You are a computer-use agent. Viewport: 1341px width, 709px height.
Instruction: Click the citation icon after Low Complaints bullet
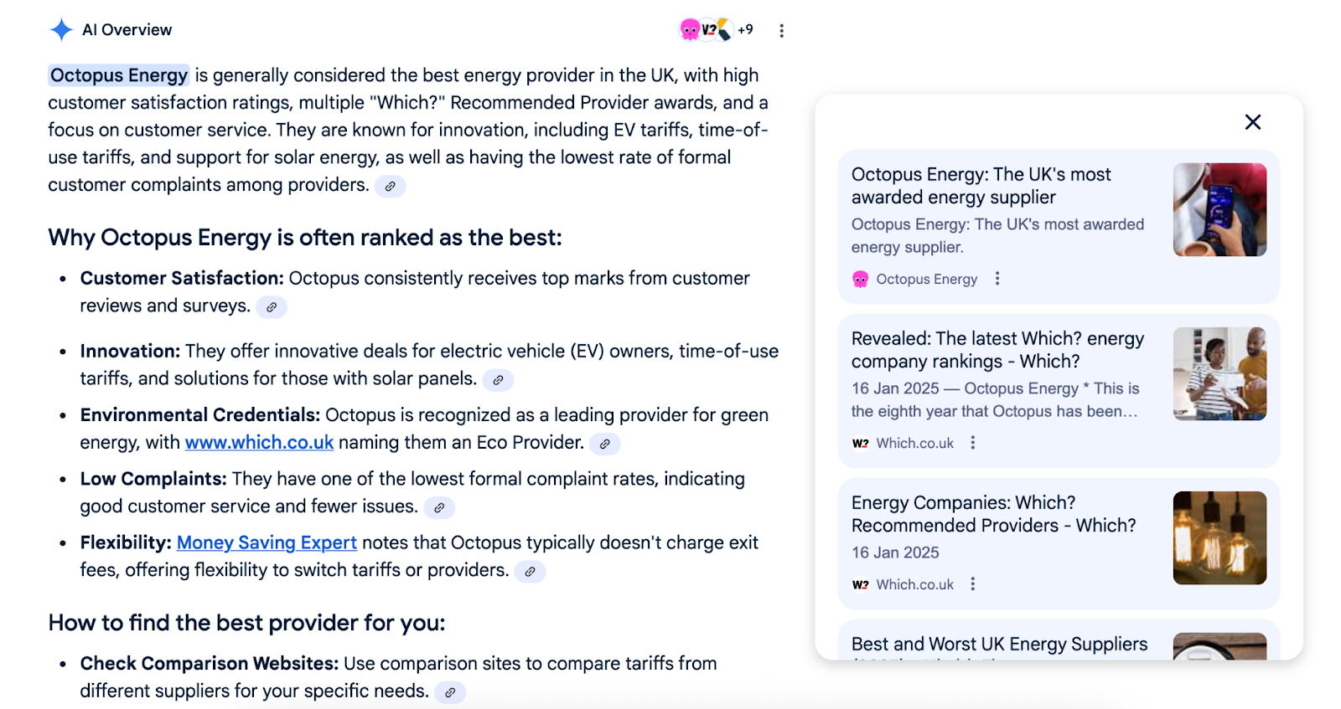pos(440,507)
